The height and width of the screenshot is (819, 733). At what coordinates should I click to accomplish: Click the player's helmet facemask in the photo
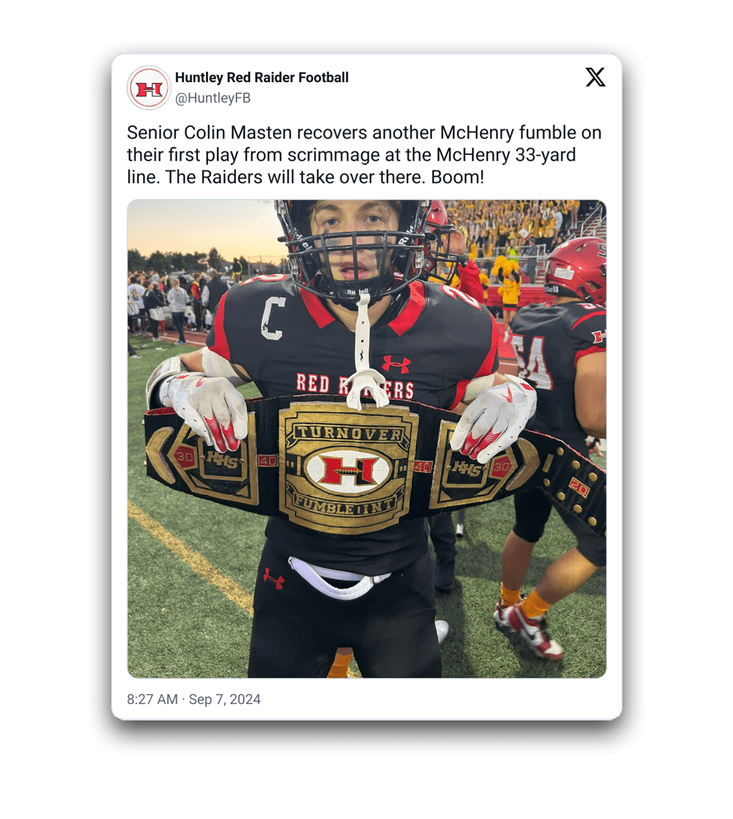click(357, 253)
